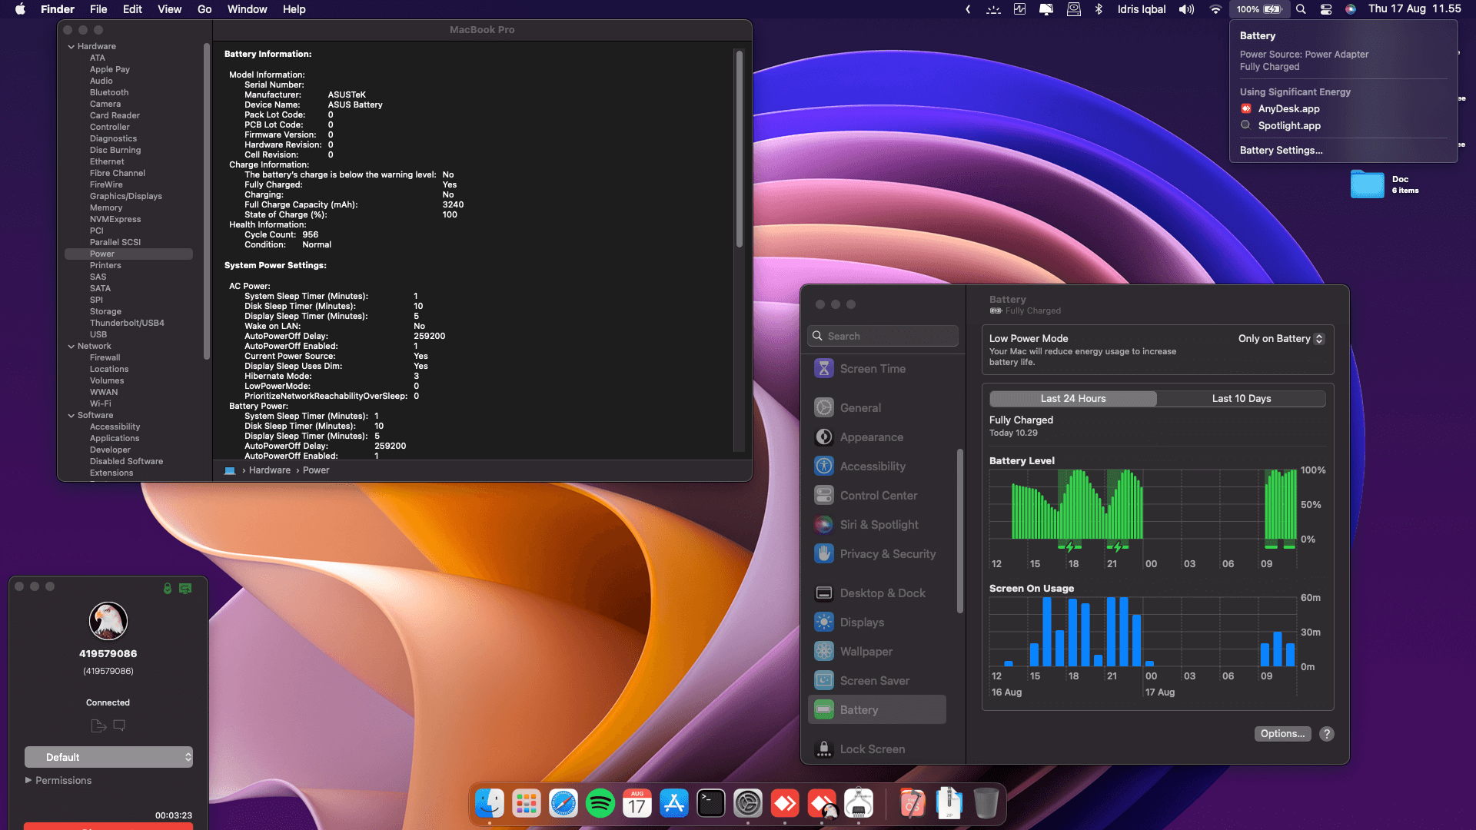Screen dimensions: 1476x830
Task: Open the help question mark button
Action: coord(1327,734)
